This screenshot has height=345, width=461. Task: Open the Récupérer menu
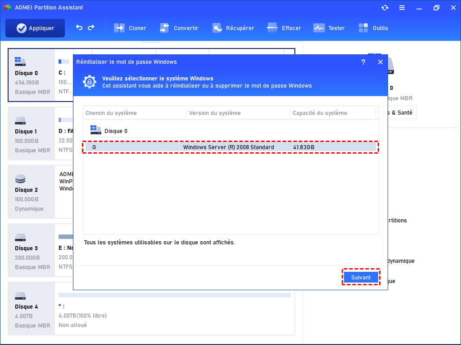click(233, 28)
